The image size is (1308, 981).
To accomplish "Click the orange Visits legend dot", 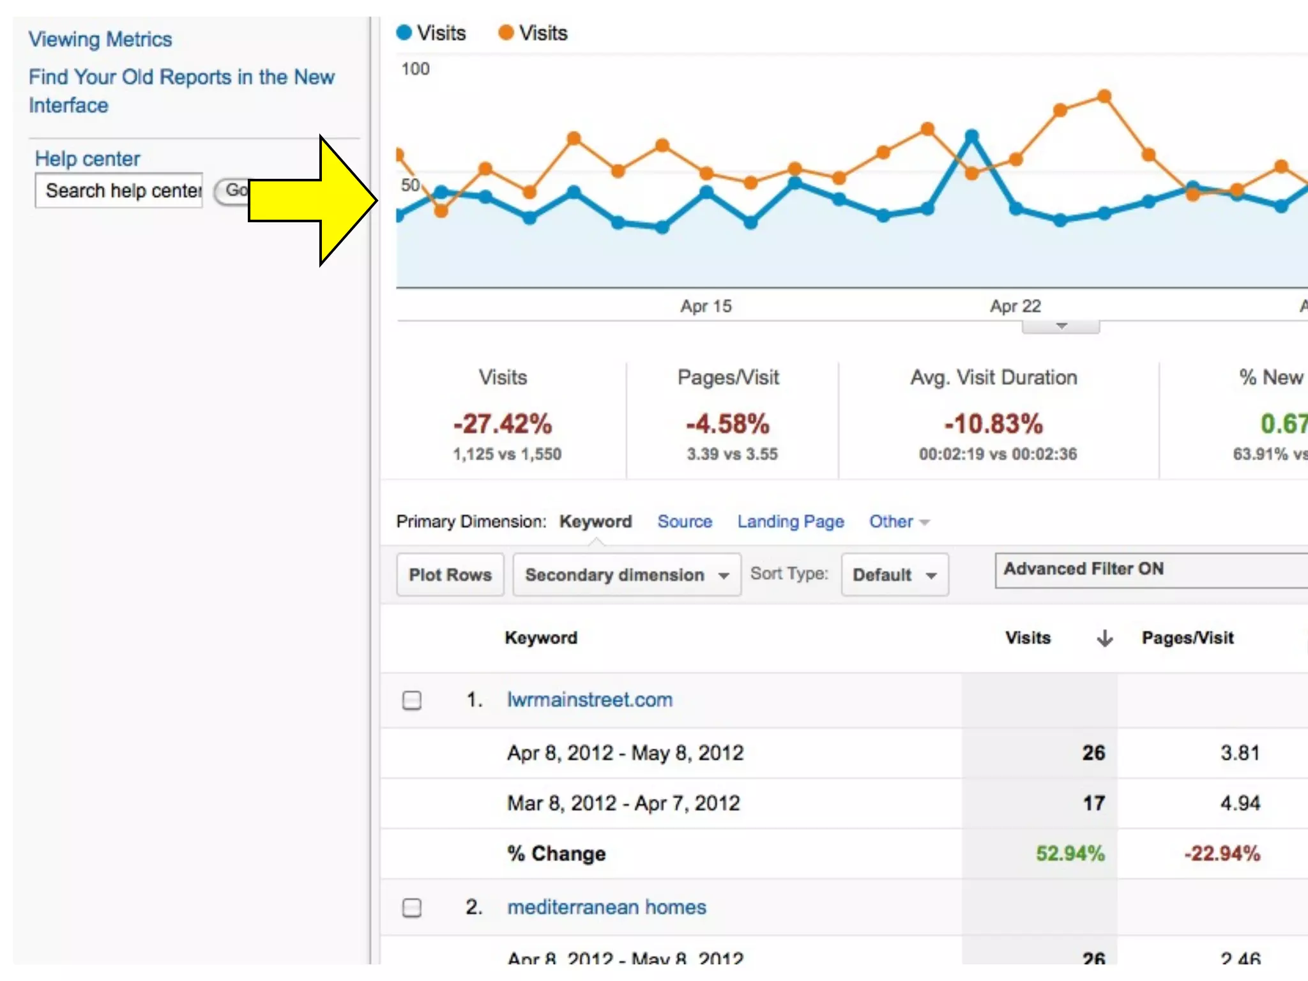I will point(506,33).
